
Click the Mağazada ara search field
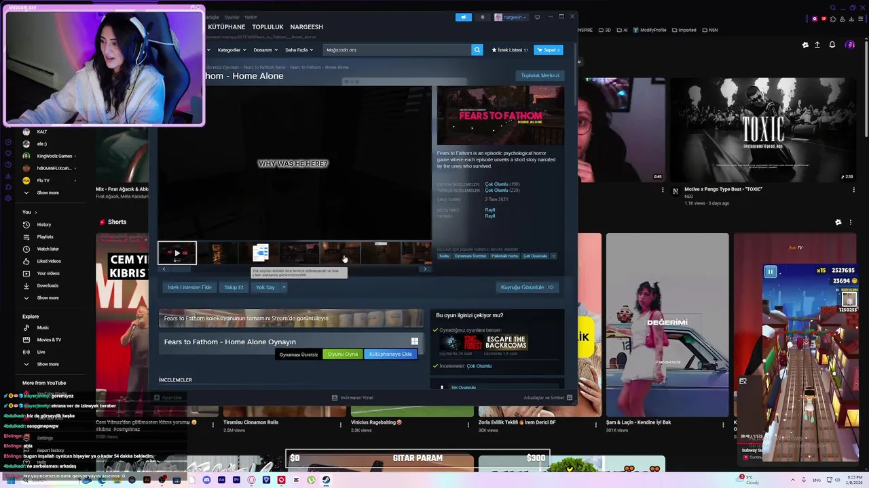(396, 49)
